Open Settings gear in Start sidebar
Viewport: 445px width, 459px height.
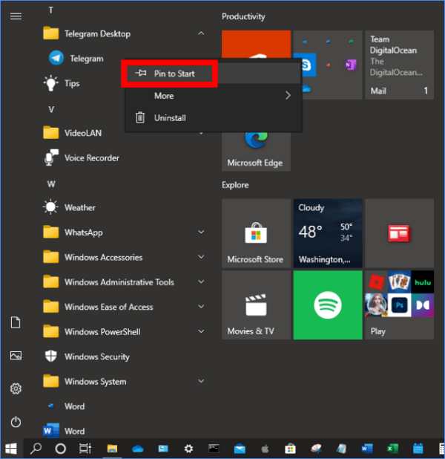(16, 388)
